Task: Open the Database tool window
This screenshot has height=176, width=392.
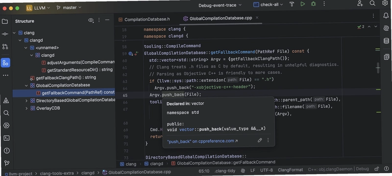Action: tap(386, 41)
